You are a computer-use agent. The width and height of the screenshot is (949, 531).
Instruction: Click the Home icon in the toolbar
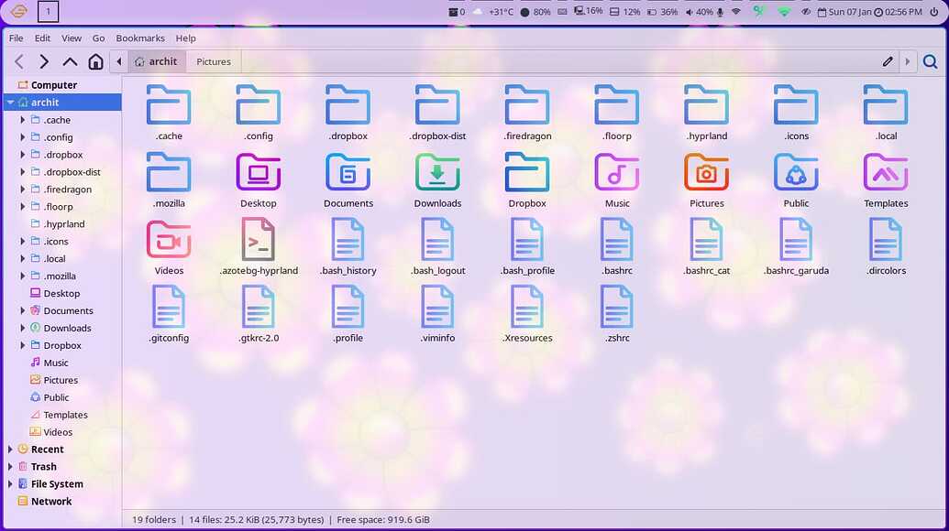click(x=95, y=62)
